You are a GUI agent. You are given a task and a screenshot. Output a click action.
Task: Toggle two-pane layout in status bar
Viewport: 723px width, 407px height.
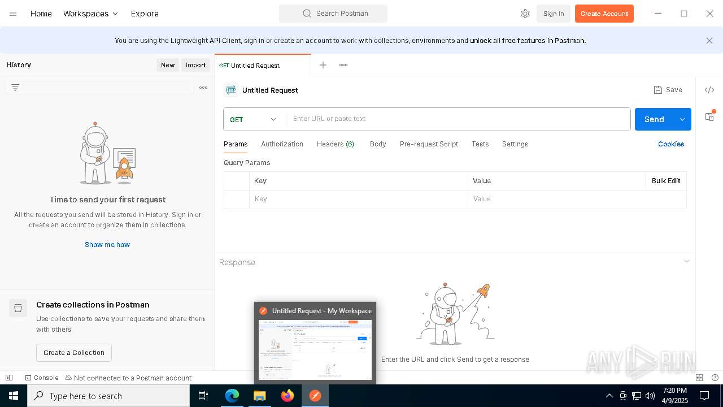click(699, 378)
